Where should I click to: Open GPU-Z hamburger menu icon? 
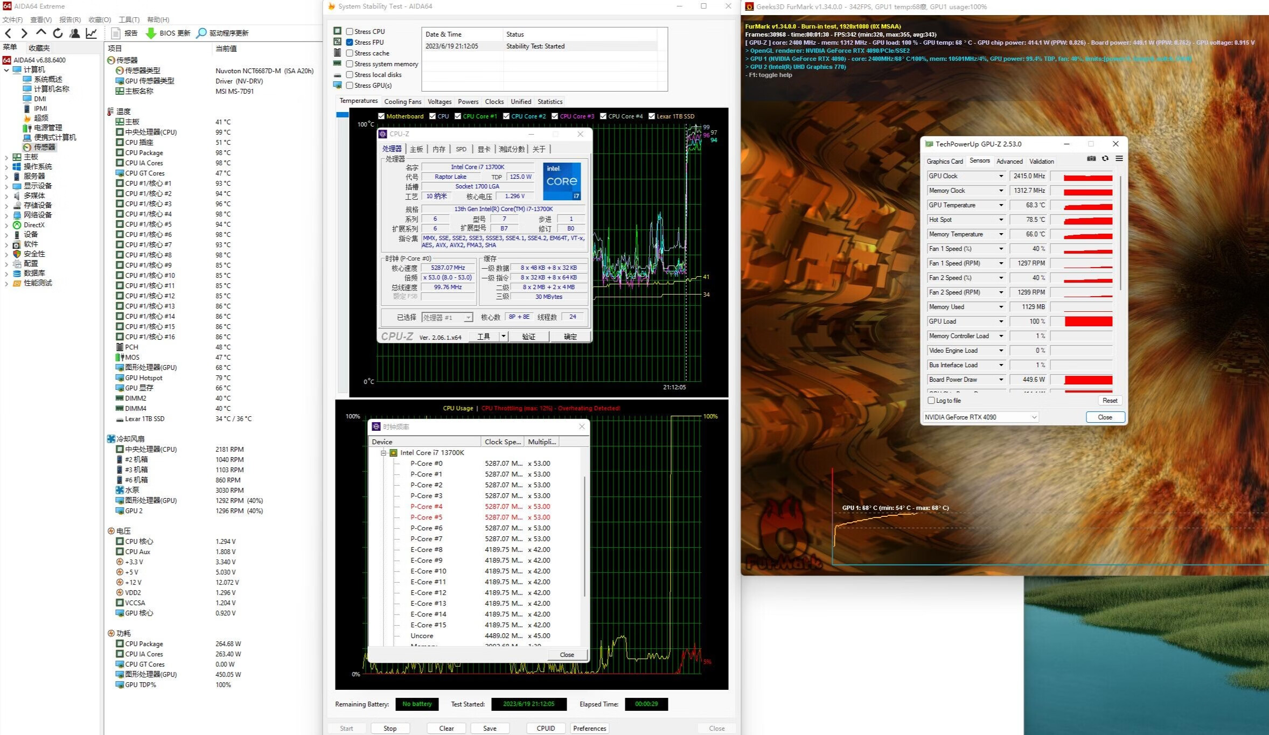coord(1119,159)
